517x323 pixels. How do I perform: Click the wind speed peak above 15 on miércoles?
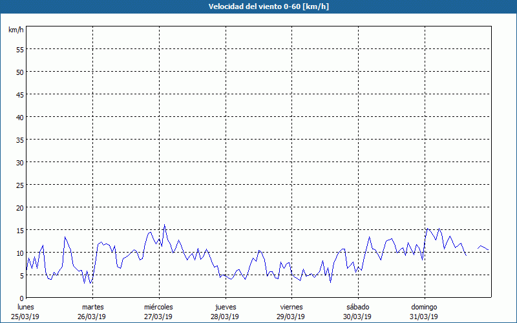[165, 225]
